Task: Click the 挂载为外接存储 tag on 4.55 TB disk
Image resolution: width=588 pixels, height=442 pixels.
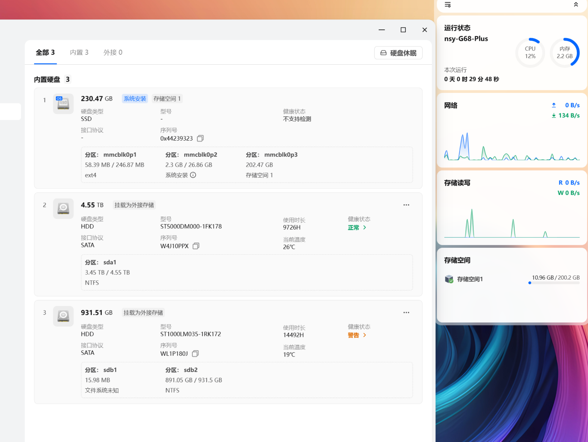Action: [x=134, y=205]
